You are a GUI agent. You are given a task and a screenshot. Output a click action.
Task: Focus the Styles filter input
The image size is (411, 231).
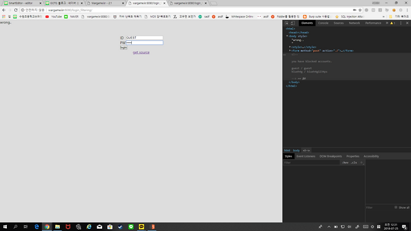tap(312, 163)
